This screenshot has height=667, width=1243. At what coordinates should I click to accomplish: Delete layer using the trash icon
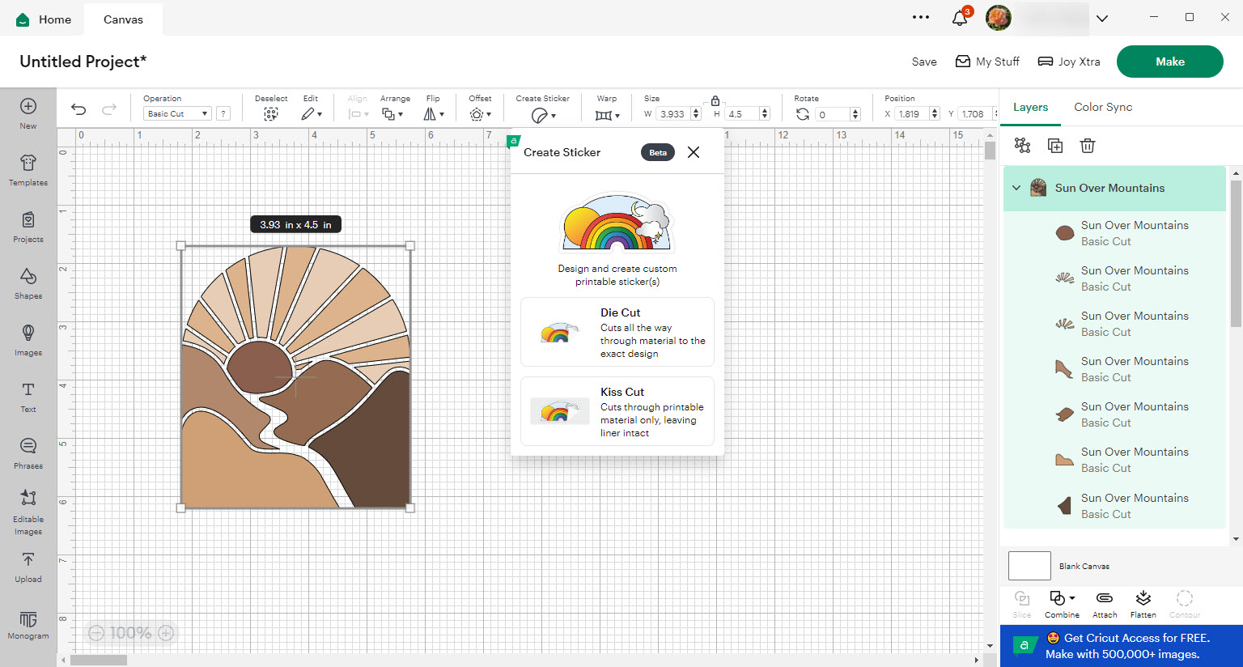(x=1087, y=146)
